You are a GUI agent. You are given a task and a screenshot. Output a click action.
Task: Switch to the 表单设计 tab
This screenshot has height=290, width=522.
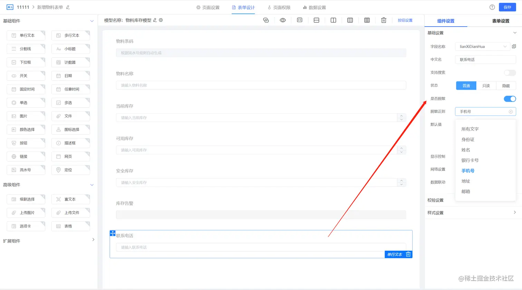click(243, 8)
